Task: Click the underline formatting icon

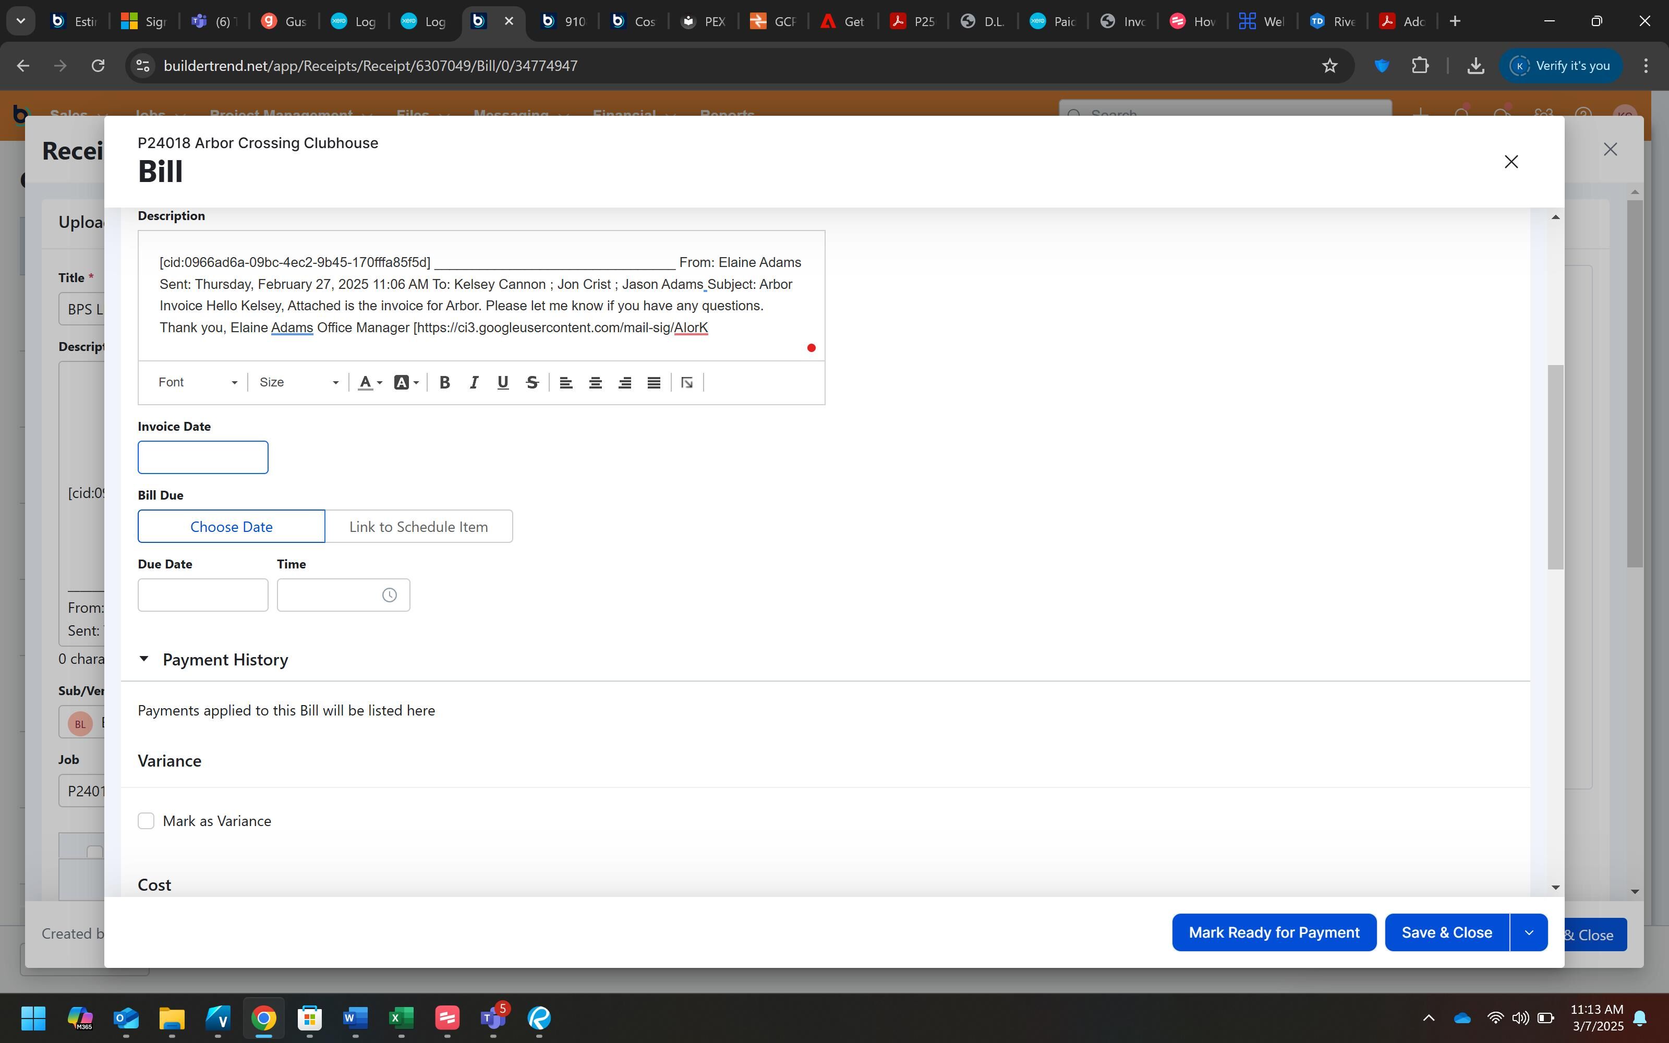Action: pos(503,383)
